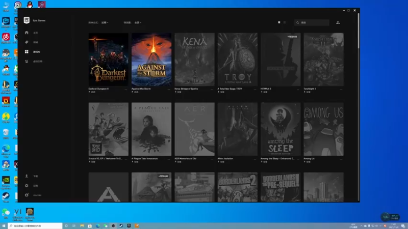This screenshot has width=408, height=229.
Task: Open the Civilization VI desktop shortcut
Action: point(18,214)
